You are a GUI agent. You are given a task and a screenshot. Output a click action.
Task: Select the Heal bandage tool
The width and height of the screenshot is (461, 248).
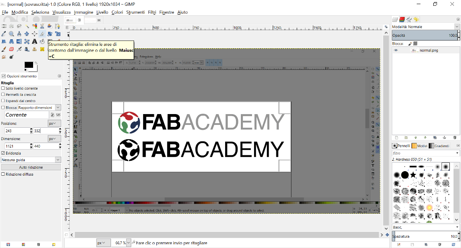click(42, 49)
